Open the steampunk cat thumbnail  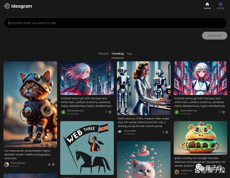pyautogui.click(x=30, y=104)
